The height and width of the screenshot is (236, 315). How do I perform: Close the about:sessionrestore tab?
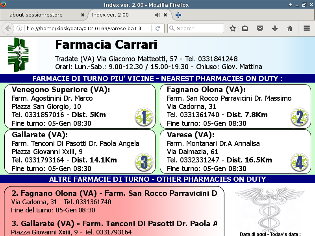(82, 15)
